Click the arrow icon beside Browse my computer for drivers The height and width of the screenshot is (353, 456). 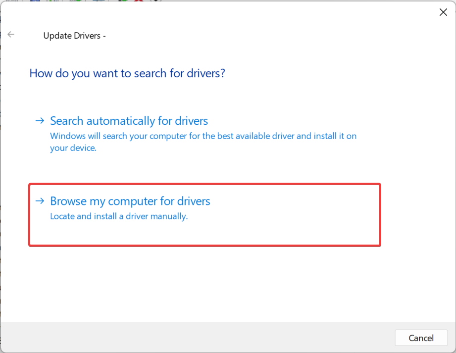39,201
